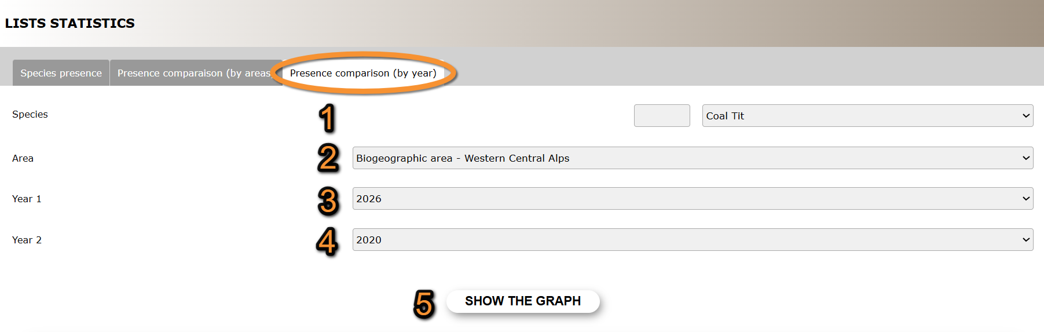Image resolution: width=1044 pixels, height=332 pixels.
Task: Open Presence comparaison (by areas) tab
Action: (194, 73)
